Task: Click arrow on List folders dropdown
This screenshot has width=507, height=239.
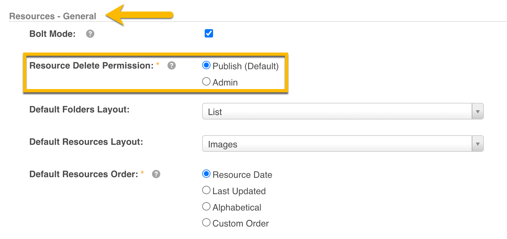Action: [477, 111]
